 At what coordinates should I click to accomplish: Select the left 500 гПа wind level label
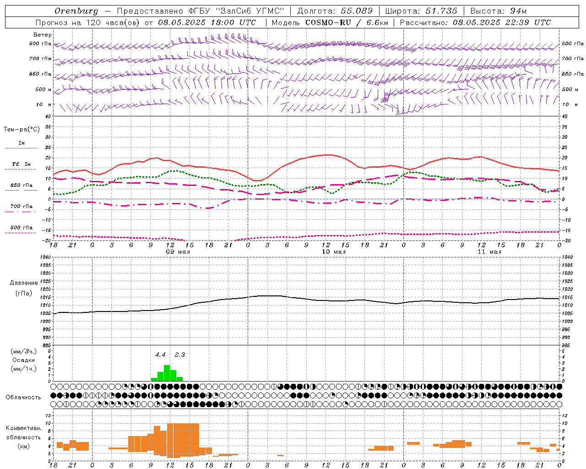coord(40,44)
